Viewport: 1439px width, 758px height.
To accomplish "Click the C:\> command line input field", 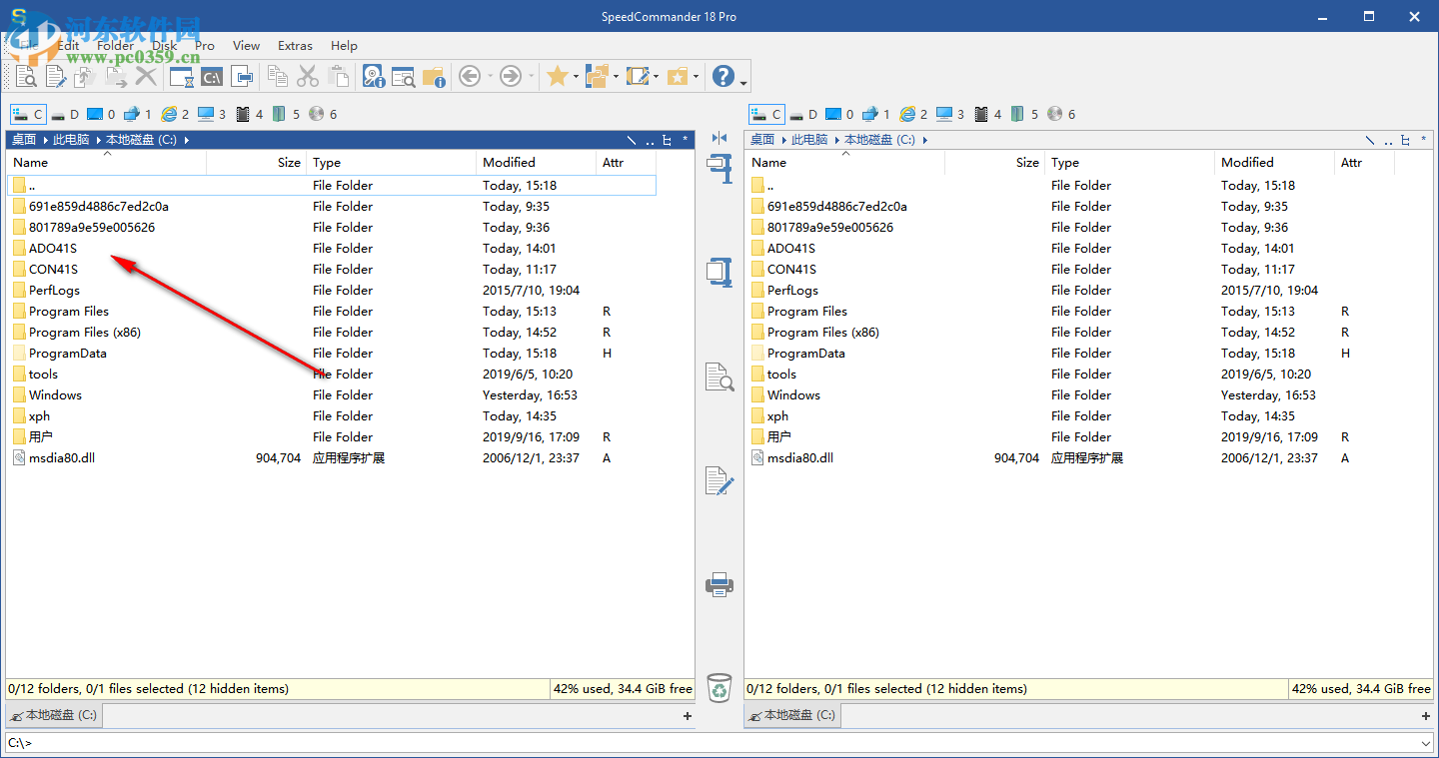I will point(700,743).
